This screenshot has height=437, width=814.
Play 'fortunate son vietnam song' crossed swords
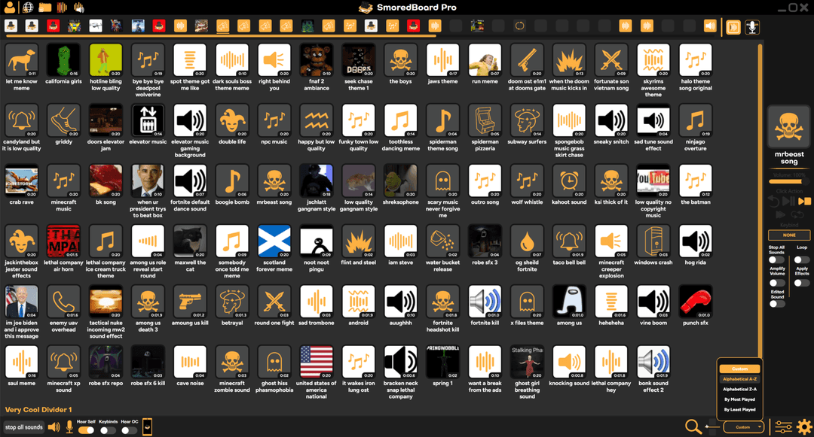click(x=611, y=60)
